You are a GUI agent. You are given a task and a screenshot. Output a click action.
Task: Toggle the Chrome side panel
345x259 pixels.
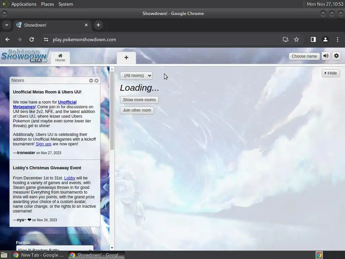[313, 39]
